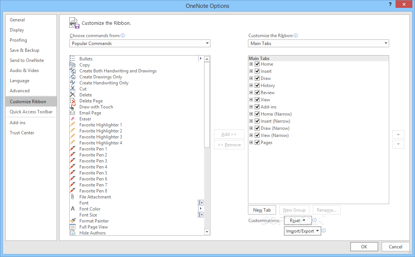The width and height of the screenshot is (415, 257).
Task: Pick the Favorite Pen 8 icon
Action: tap(73, 191)
